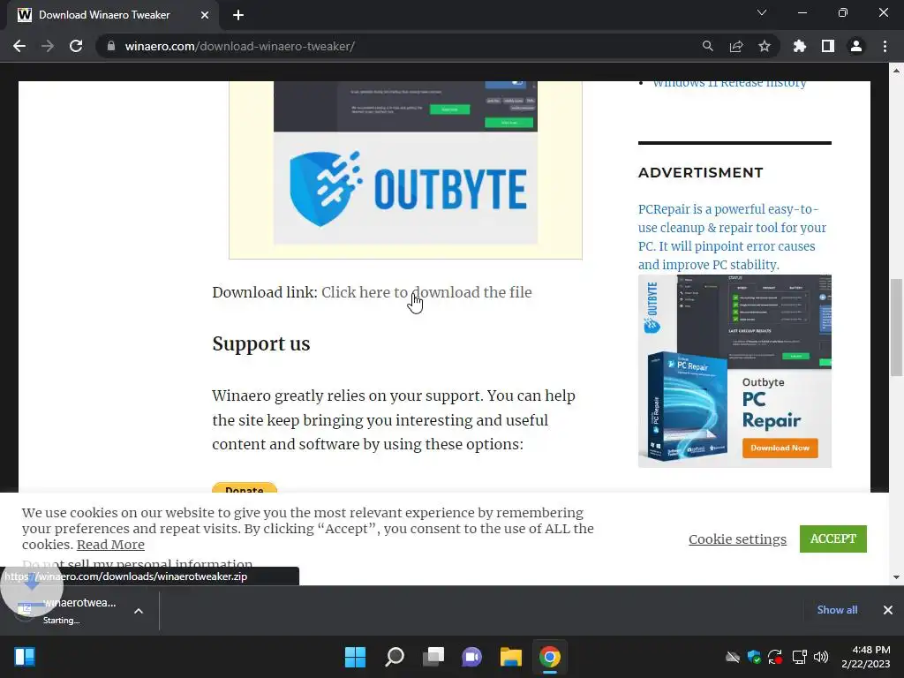904x678 pixels.
Task: Close the Download Winaero Tweaker tab
Action: point(205,15)
